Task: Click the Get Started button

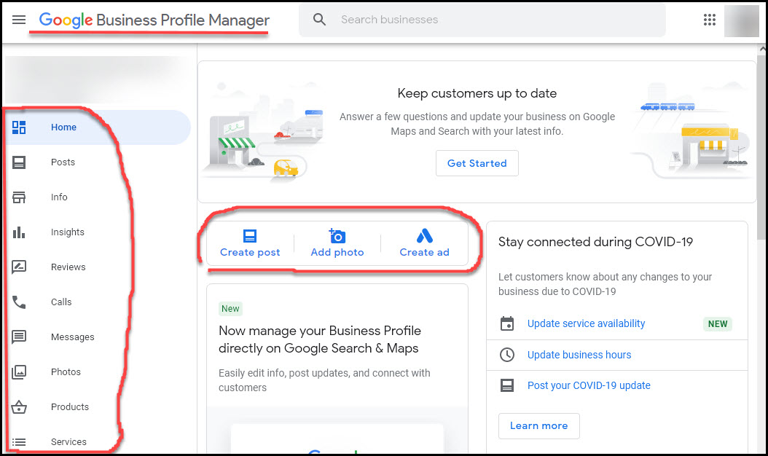Action: point(477,163)
